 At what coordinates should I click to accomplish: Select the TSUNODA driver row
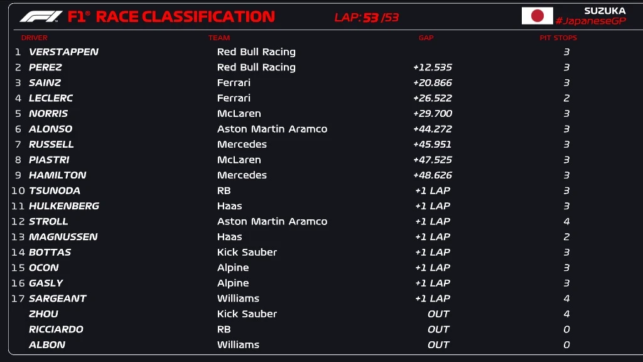(x=54, y=190)
